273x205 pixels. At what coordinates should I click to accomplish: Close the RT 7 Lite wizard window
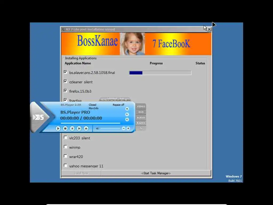click(x=209, y=29)
